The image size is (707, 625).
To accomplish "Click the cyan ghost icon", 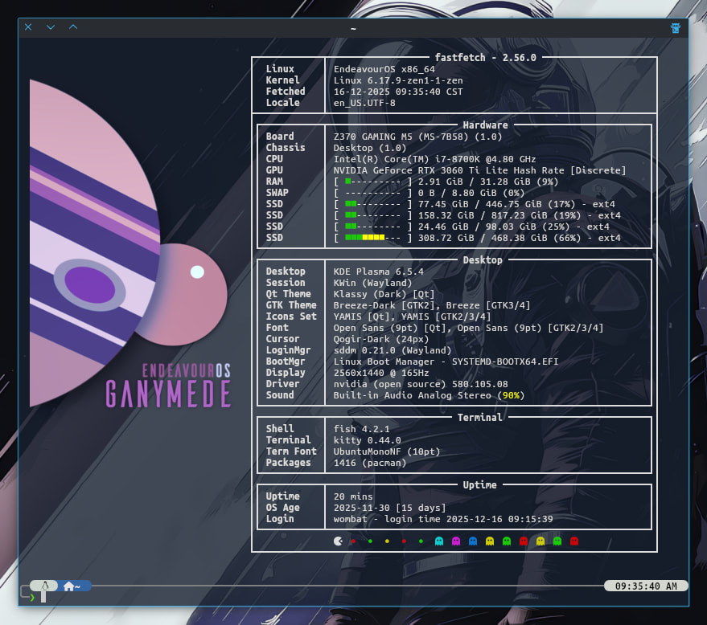I will tap(439, 541).
